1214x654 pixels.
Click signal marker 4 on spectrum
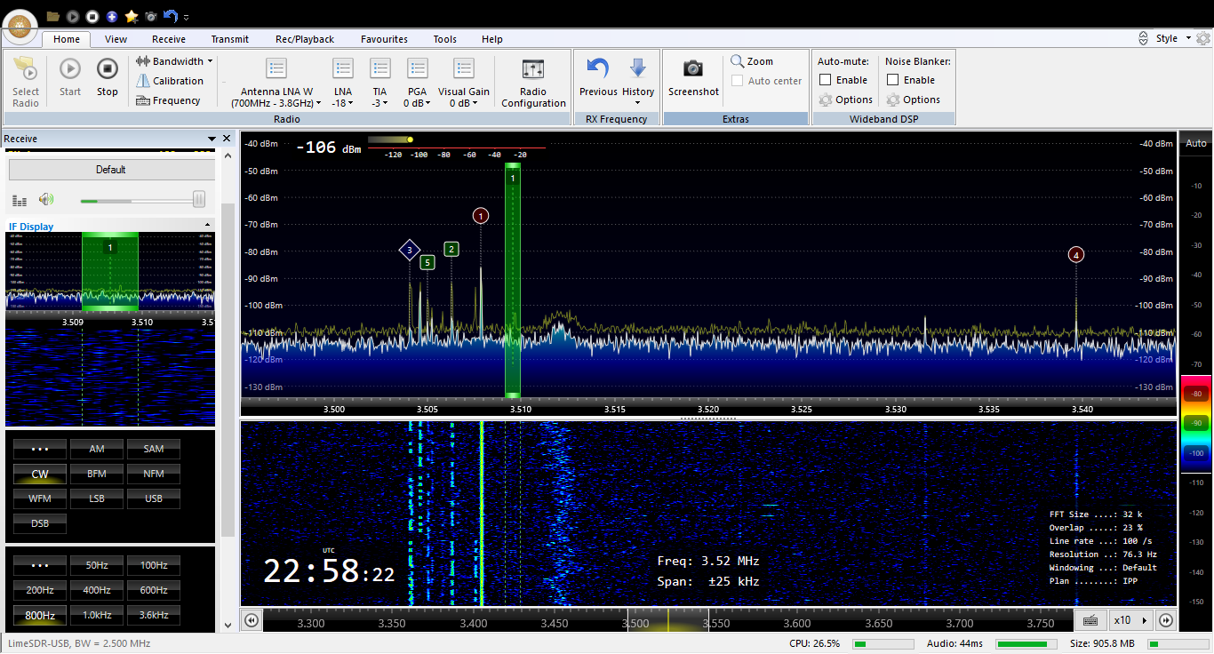tap(1076, 255)
